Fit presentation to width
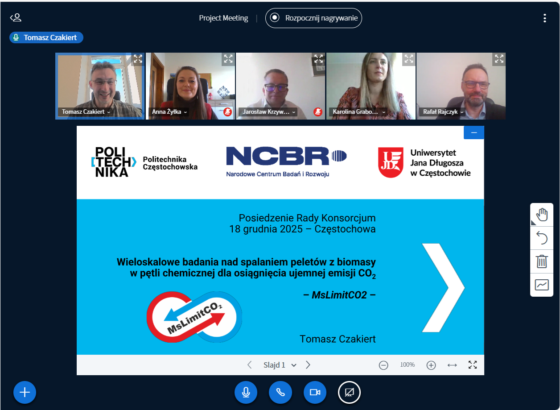Screen dimensions: 560x410 tap(452, 365)
